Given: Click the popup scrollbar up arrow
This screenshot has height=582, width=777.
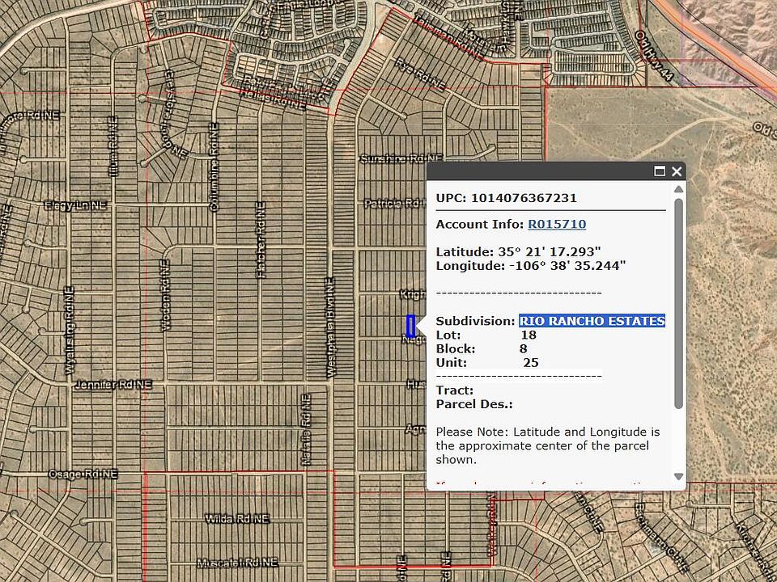Looking at the screenshot, I should pyautogui.click(x=678, y=189).
